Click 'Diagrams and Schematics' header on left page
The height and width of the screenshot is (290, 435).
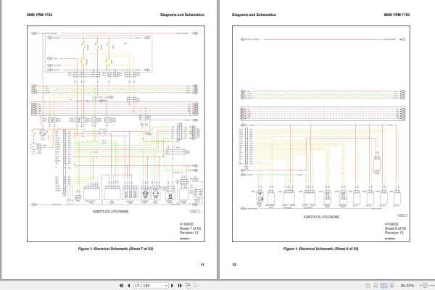(182, 14)
